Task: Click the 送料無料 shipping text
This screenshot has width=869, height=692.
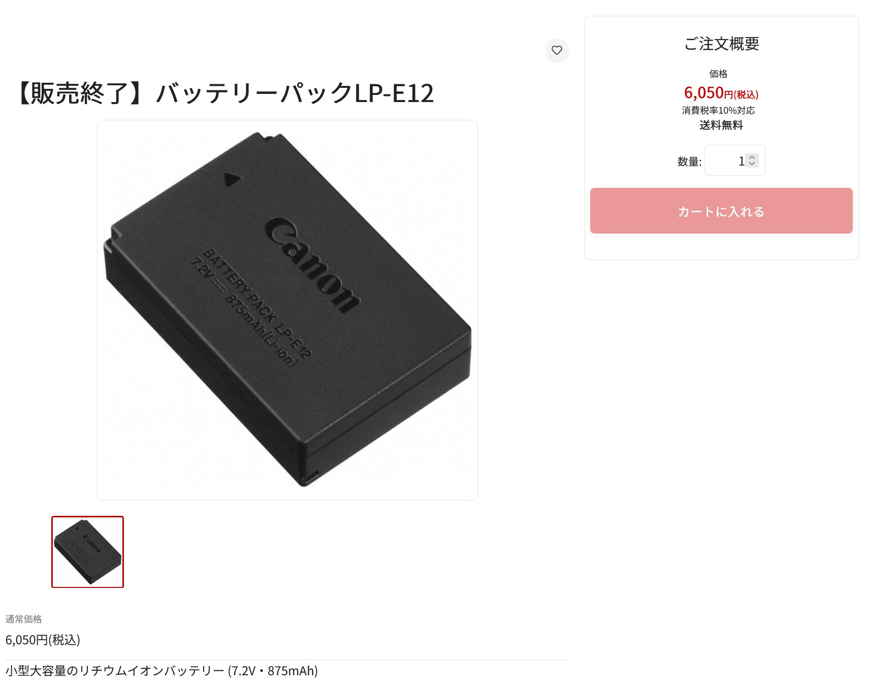Action: click(721, 125)
